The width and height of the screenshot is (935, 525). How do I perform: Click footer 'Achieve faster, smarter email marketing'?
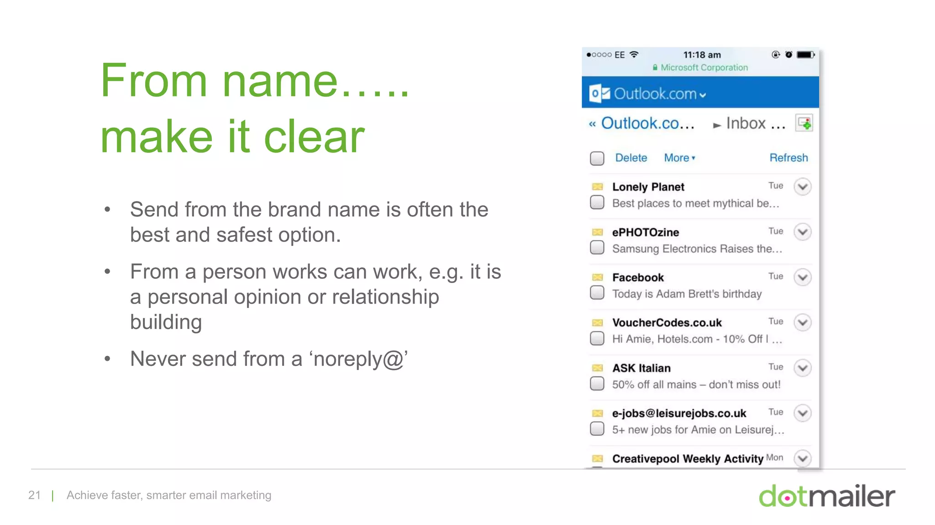pos(169,495)
